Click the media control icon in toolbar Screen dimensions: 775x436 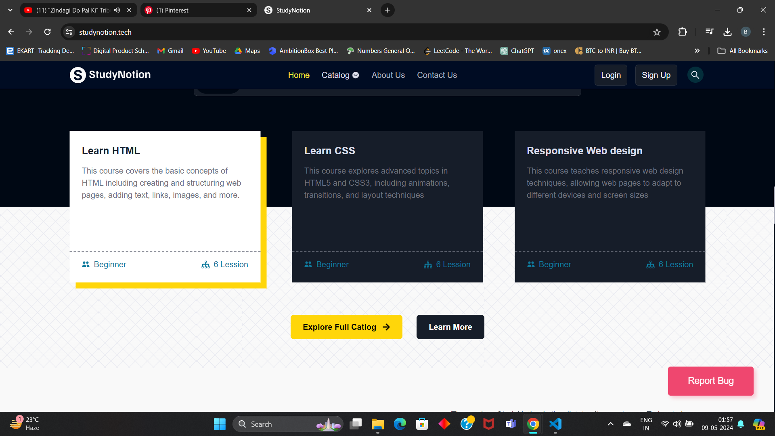709,32
